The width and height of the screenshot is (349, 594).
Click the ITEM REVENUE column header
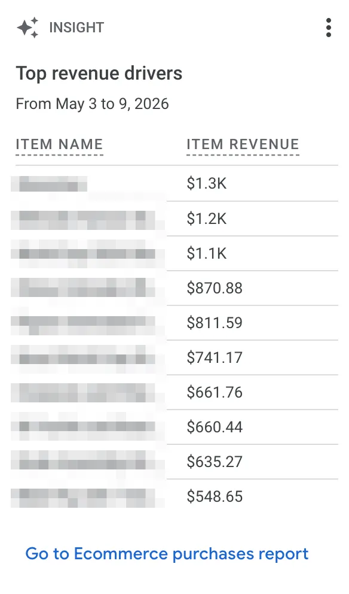pos(243,144)
